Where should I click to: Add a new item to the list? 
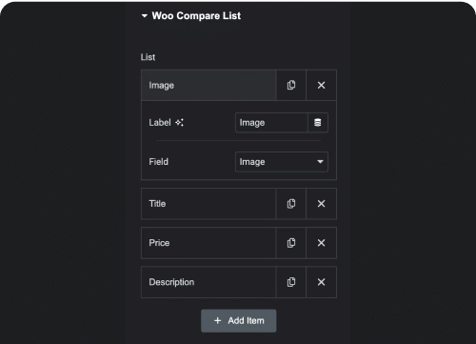[239, 321]
